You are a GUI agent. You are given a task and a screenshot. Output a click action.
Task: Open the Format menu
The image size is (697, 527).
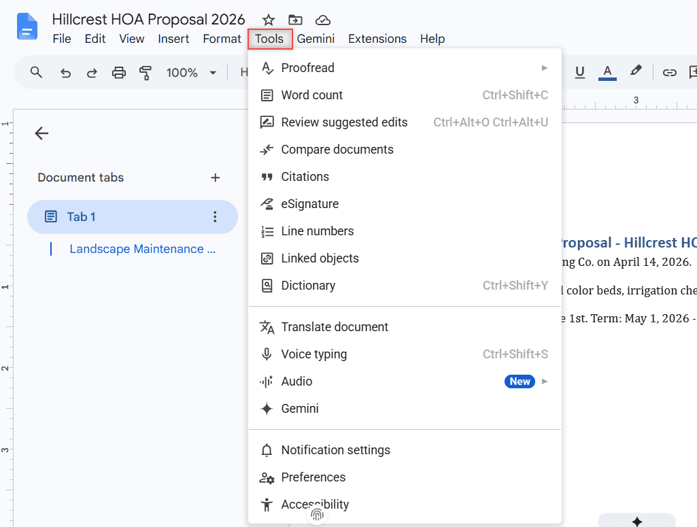pos(222,39)
